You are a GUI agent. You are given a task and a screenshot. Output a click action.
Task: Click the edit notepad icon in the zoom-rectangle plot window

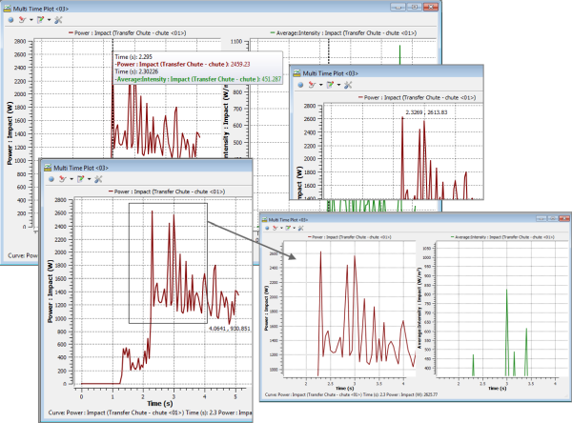[x=83, y=179]
